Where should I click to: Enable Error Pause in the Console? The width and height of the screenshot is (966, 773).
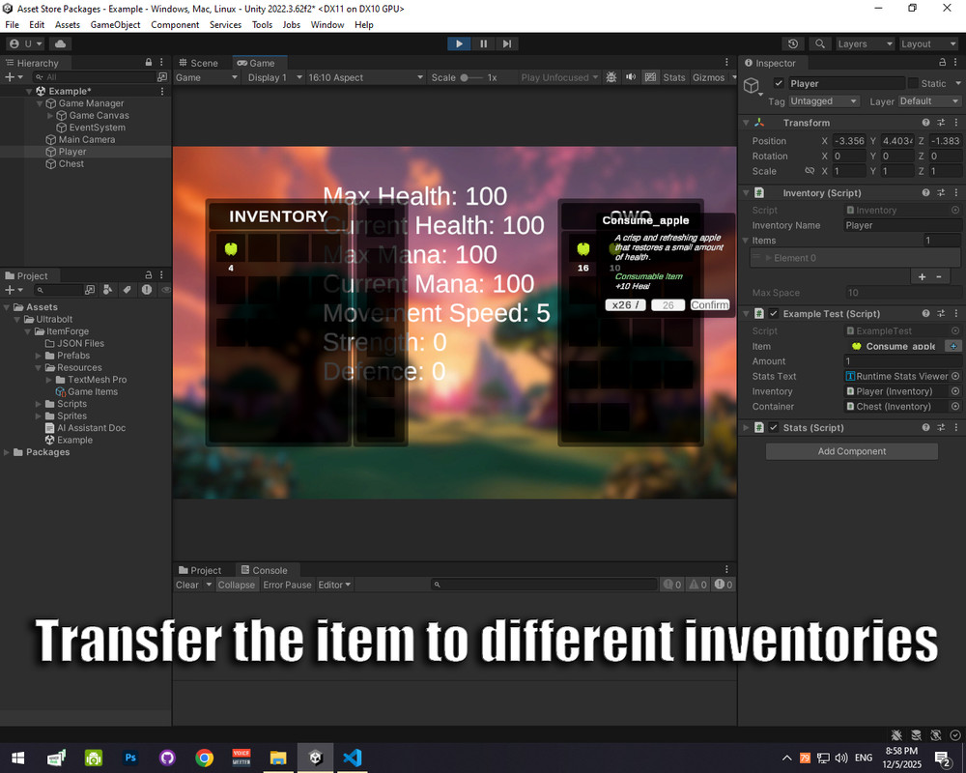click(x=287, y=585)
